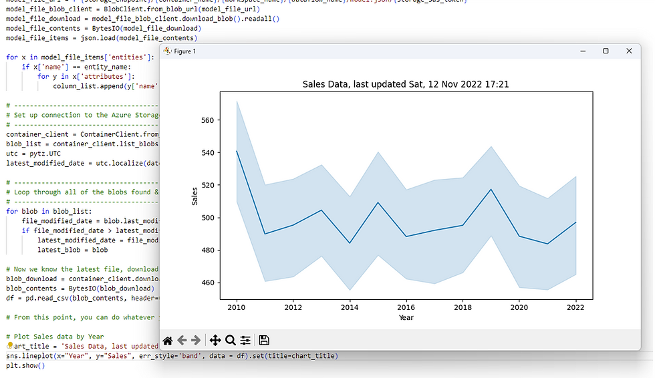Screen dimensions: 655x378
Task: Click the 'Sales' y-axis label
Action: [194, 196]
